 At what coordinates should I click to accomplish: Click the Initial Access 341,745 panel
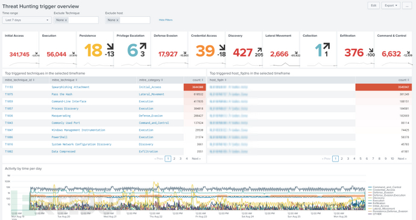pyautogui.click(x=20, y=49)
